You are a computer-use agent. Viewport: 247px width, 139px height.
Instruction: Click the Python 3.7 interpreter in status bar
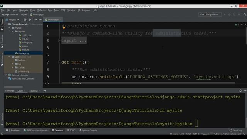[x=227, y=134]
